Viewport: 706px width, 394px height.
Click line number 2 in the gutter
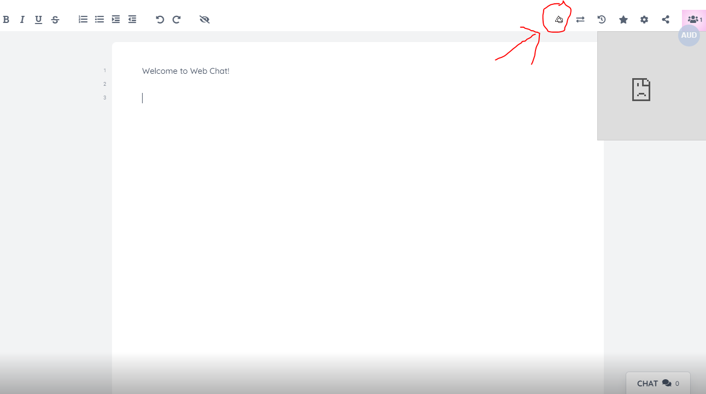(105, 84)
